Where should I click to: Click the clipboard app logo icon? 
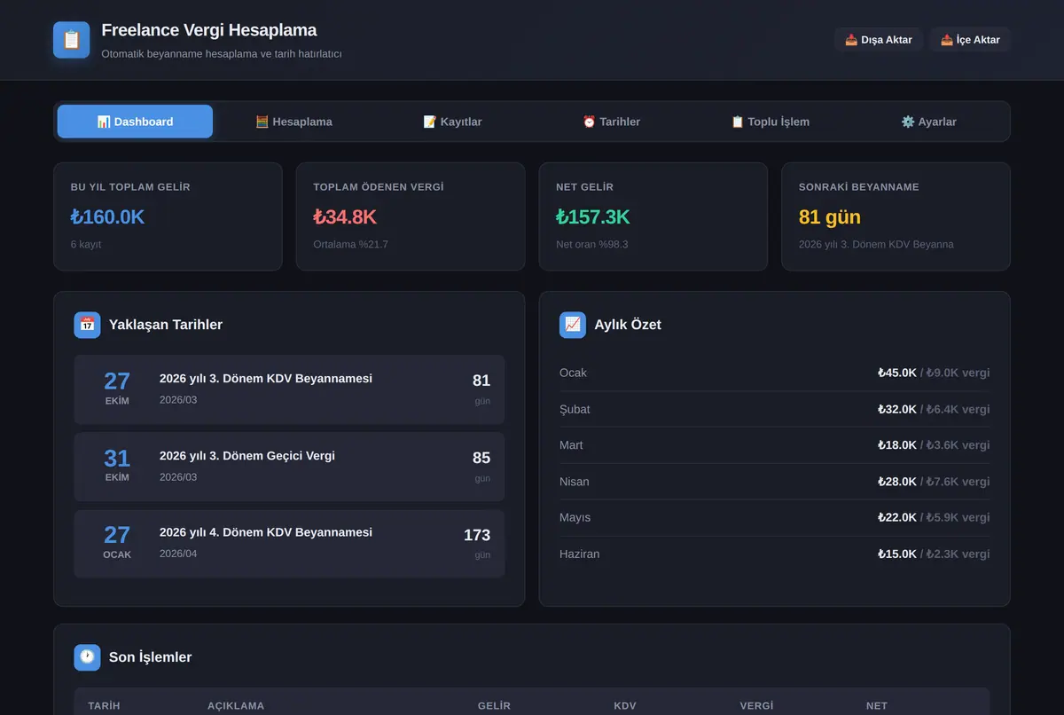(x=71, y=40)
